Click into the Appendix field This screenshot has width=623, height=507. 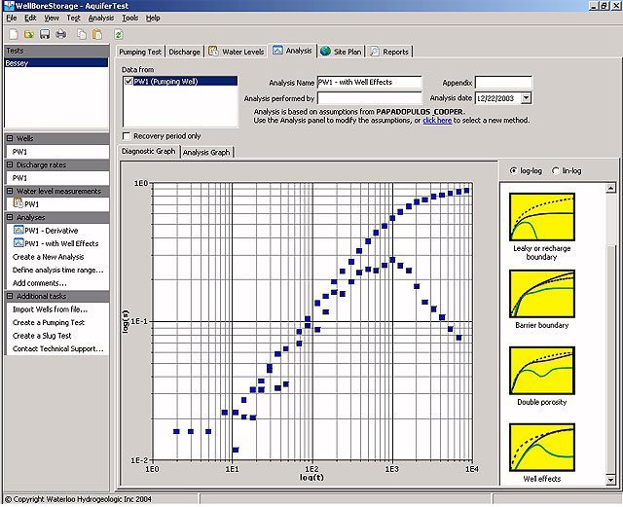coord(503,83)
